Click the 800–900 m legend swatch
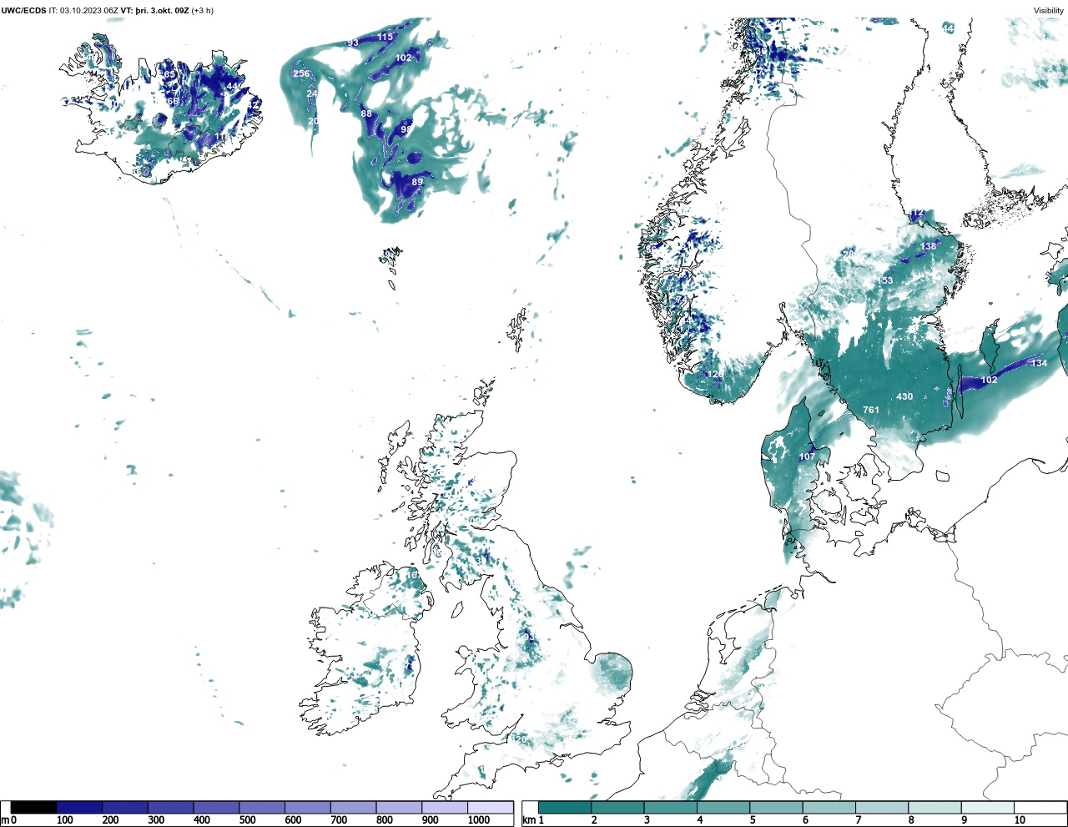1068x827 pixels. point(399,807)
